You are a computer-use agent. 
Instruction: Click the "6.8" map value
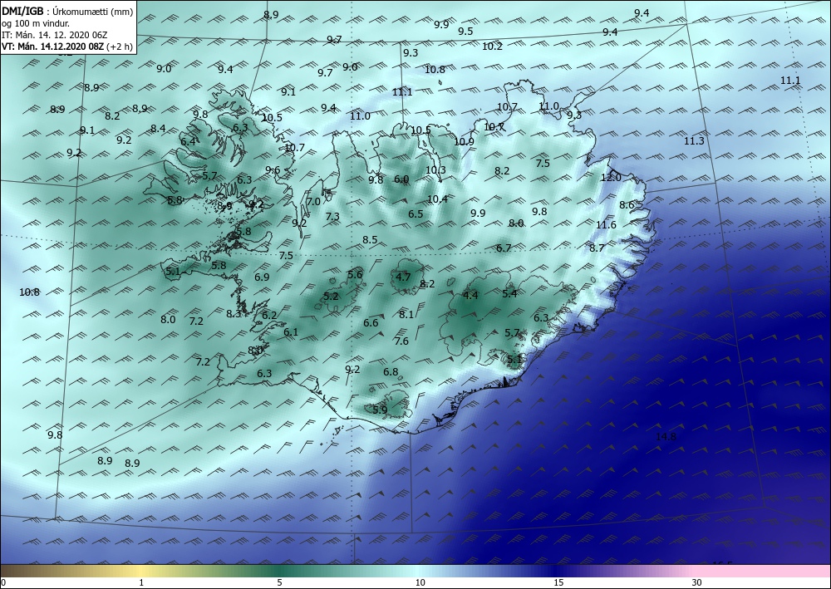pyautogui.click(x=391, y=372)
